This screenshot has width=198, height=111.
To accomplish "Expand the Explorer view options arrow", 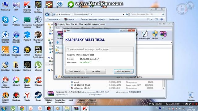I will pyautogui.click(x=151, y=19).
